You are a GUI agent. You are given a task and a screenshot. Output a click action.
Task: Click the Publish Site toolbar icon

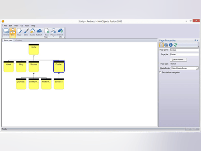[60, 33]
